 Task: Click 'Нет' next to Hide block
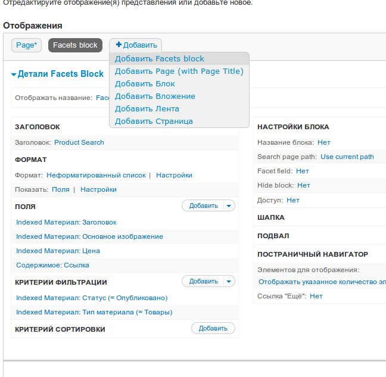(x=304, y=185)
